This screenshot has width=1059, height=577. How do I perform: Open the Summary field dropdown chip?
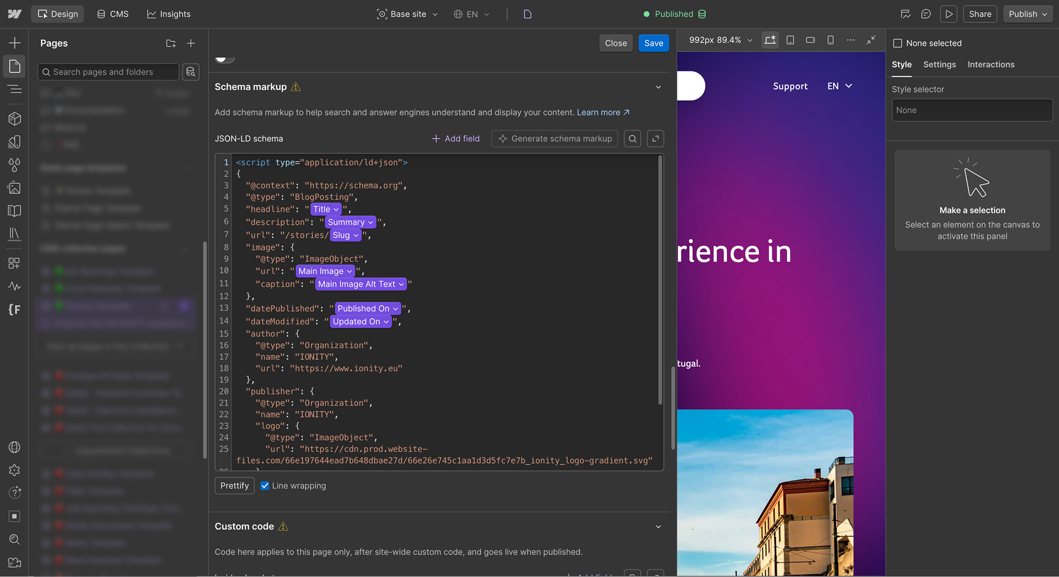coord(351,222)
